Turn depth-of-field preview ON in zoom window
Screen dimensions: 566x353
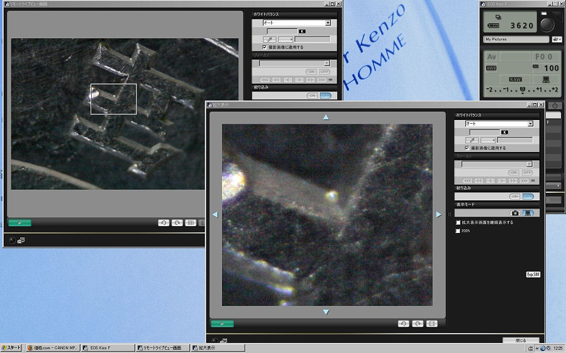[x=514, y=197]
